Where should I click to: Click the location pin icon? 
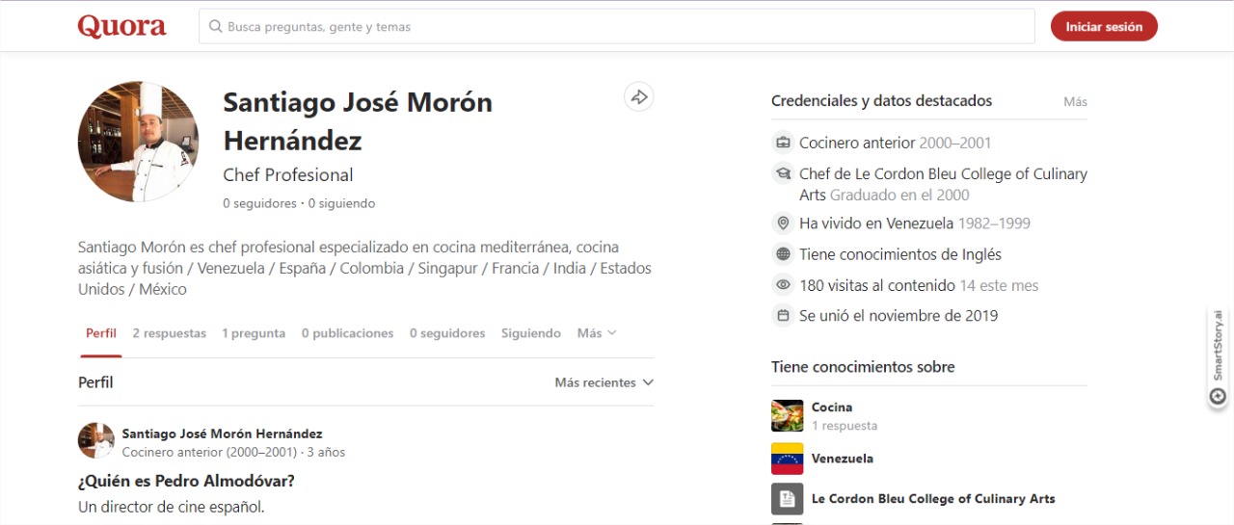(784, 223)
